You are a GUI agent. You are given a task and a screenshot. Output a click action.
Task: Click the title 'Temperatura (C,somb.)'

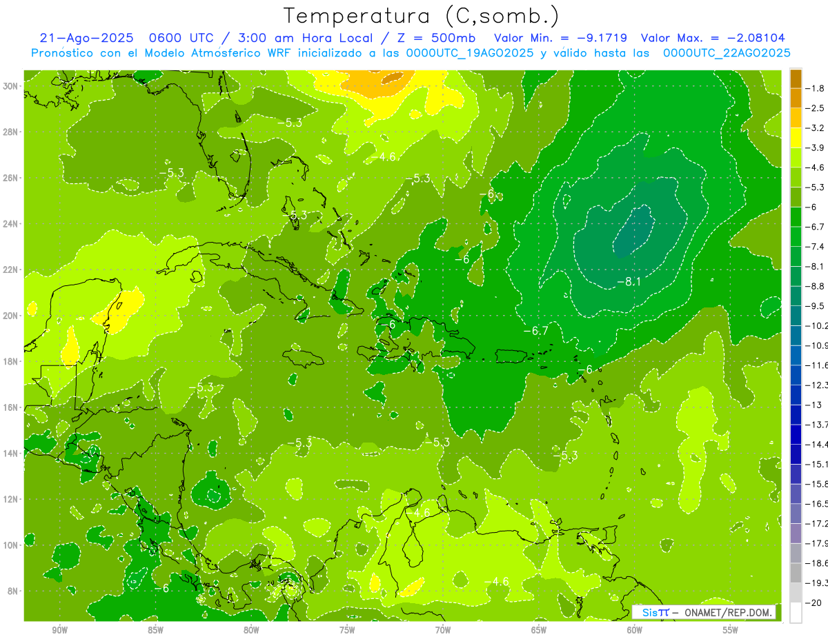[422, 15]
